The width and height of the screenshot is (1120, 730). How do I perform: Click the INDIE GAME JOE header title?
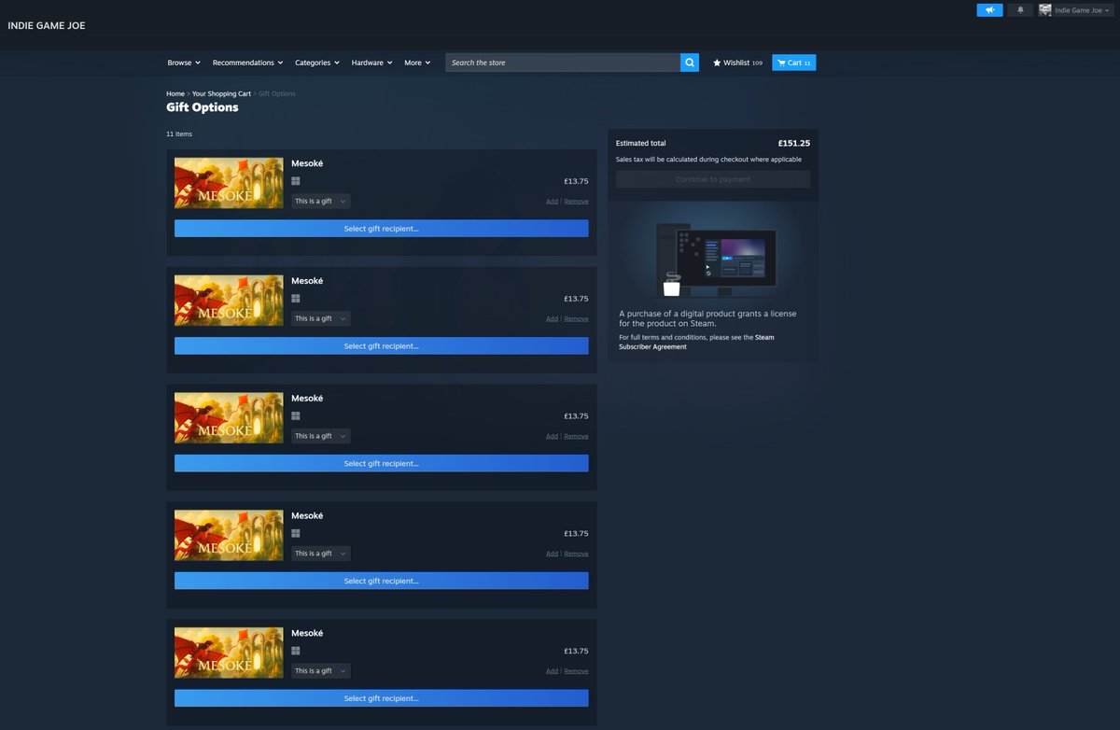tap(47, 25)
